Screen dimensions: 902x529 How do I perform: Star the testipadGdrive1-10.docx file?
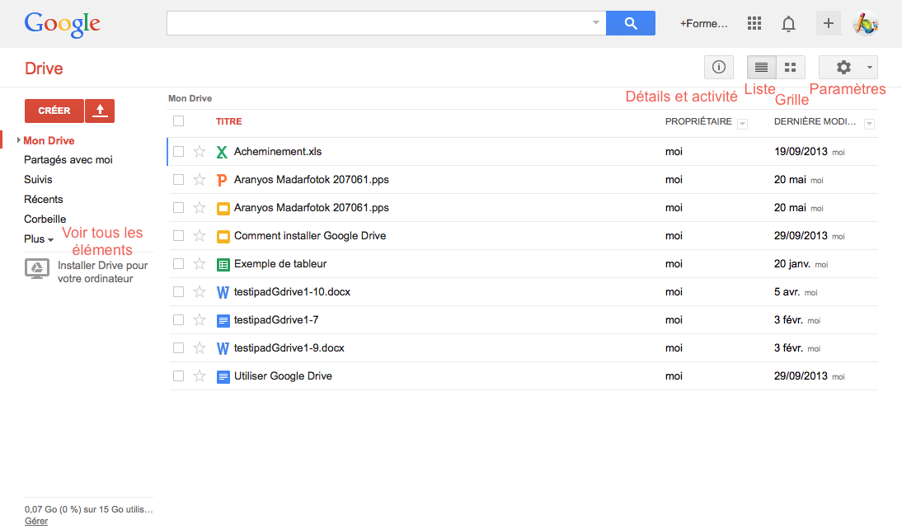coord(200,292)
